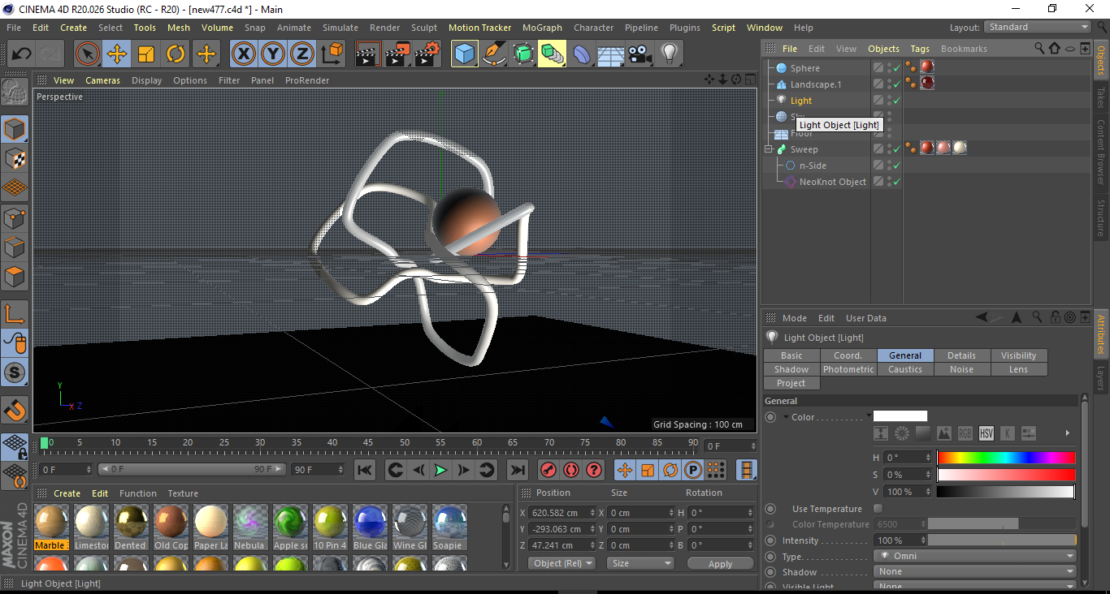Toggle X axis lock
The image size is (1110, 594).
pos(243,54)
